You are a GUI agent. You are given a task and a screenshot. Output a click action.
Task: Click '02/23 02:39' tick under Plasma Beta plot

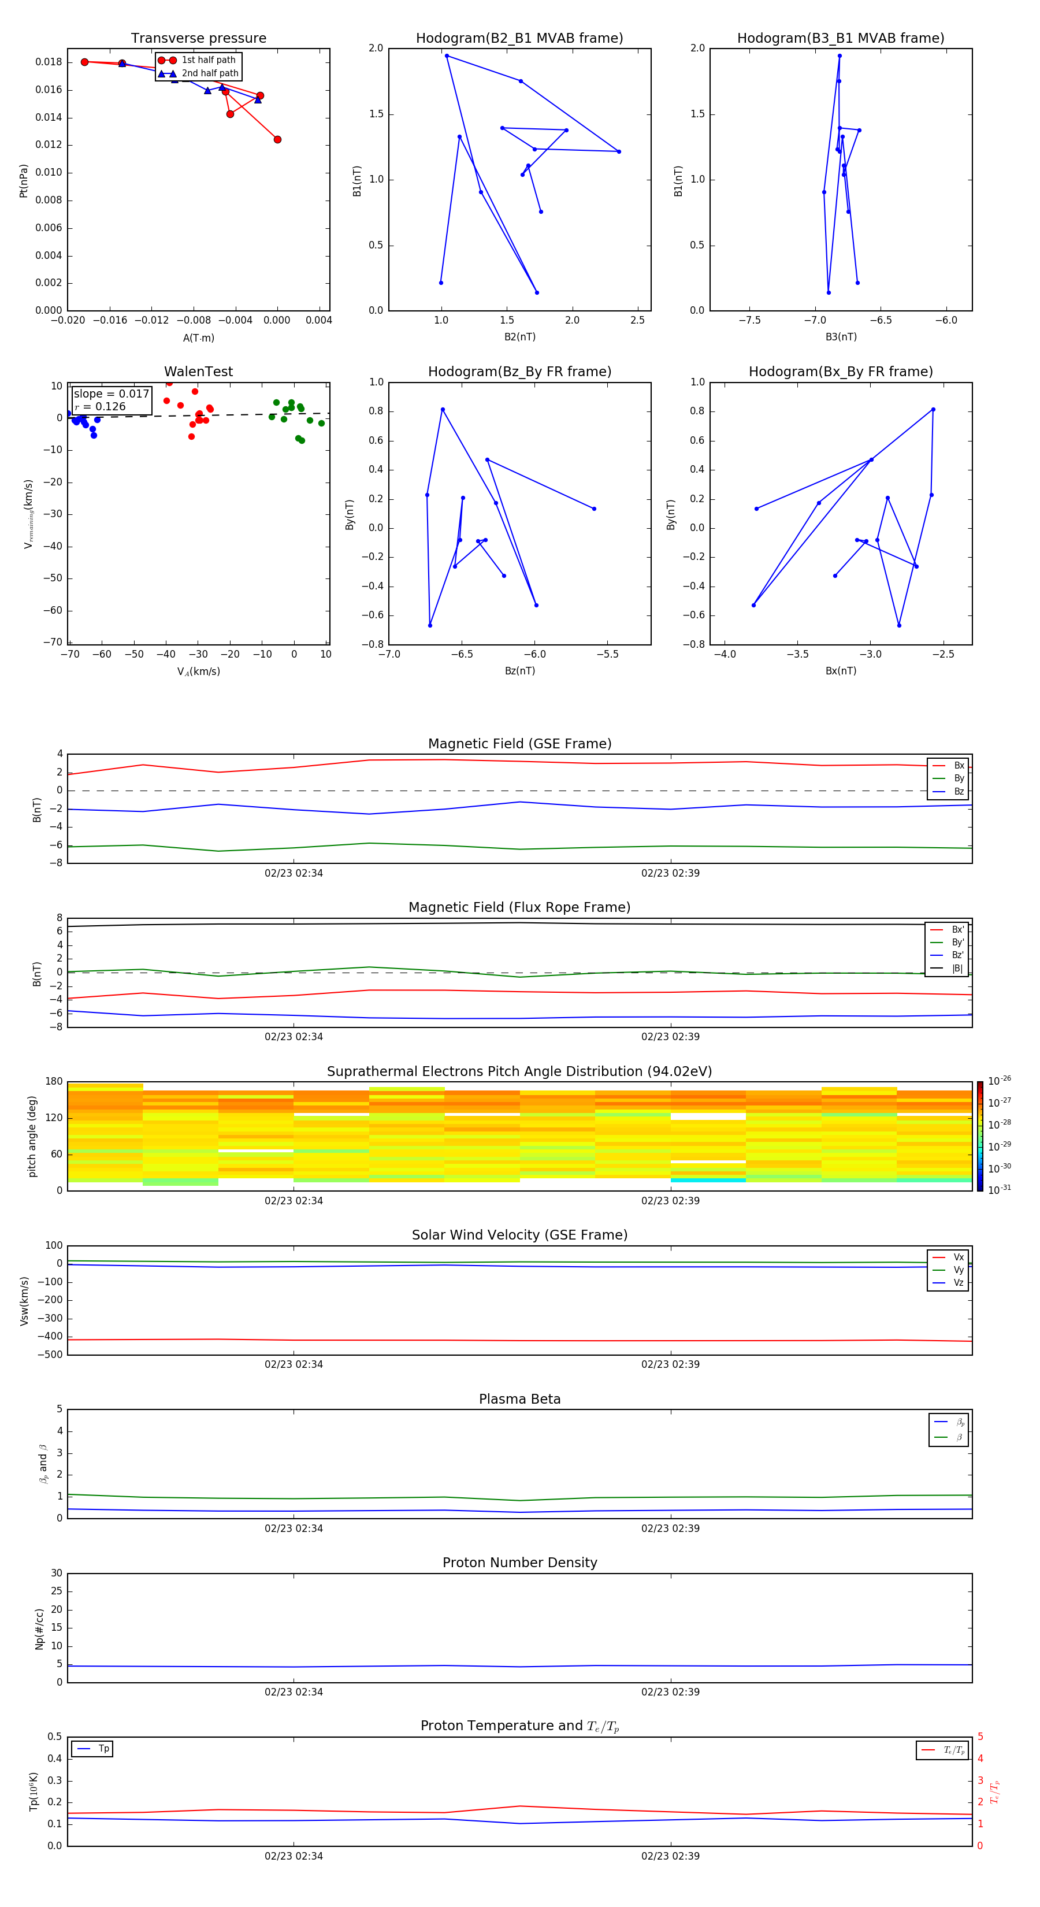click(671, 1528)
